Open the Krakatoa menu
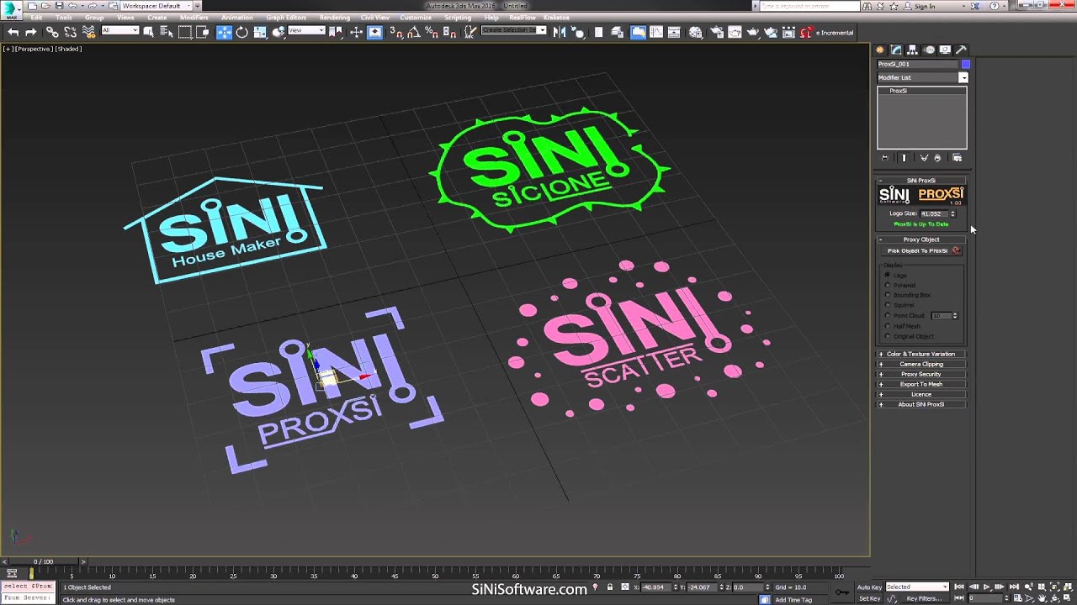The width and height of the screenshot is (1077, 605). coord(557,18)
